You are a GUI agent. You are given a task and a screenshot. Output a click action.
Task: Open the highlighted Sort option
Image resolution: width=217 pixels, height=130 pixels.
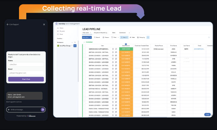point(124,37)
